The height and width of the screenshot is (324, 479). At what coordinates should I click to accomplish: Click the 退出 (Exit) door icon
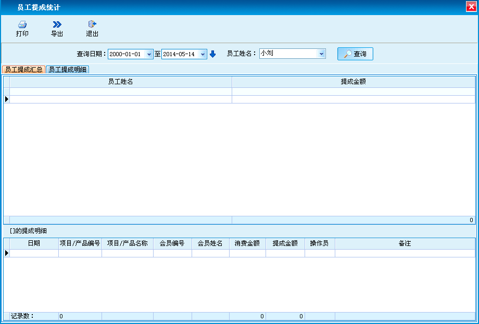[x=92, y=24]
